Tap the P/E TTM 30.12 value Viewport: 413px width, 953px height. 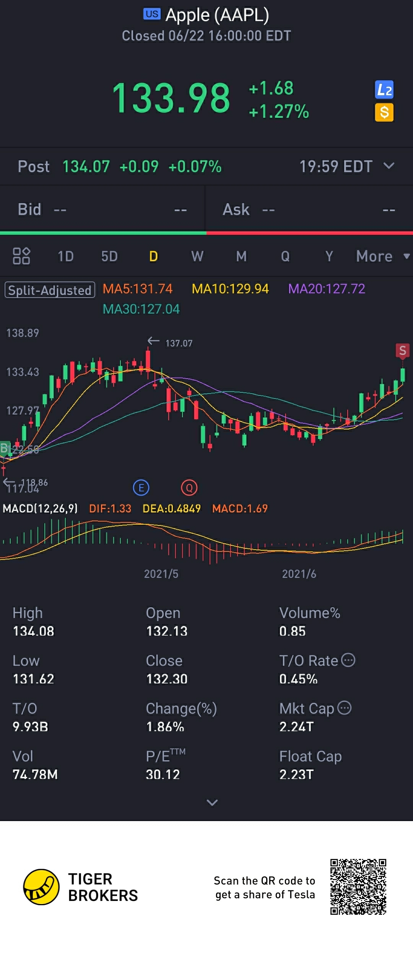163,774
